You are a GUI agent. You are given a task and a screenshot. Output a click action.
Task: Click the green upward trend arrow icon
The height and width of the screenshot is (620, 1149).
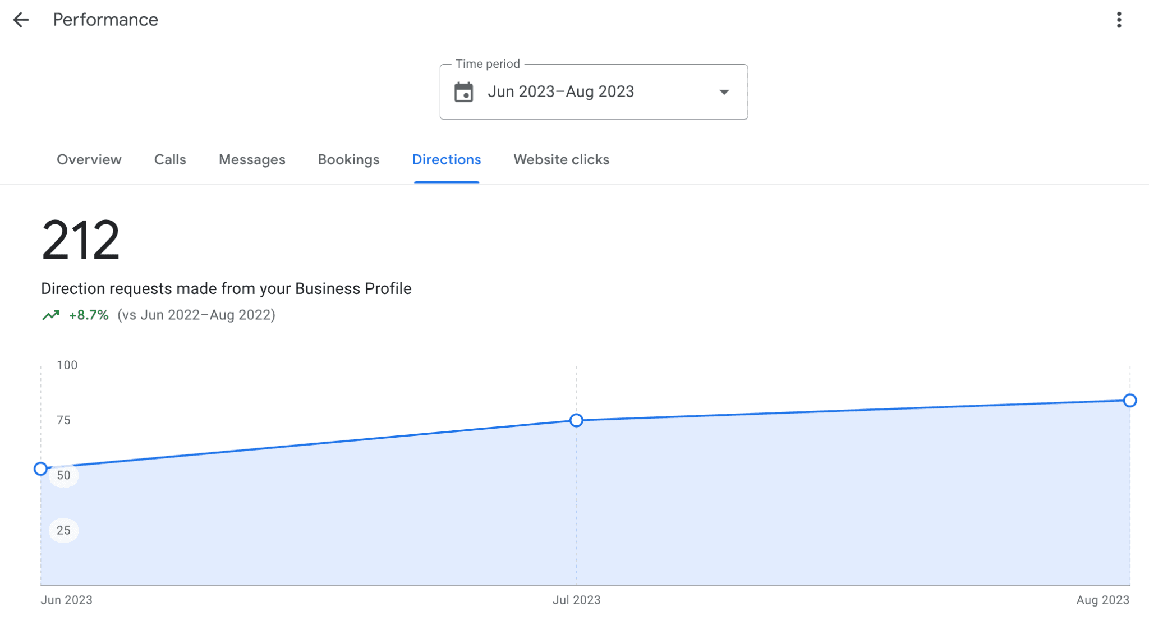coord(50,315)
